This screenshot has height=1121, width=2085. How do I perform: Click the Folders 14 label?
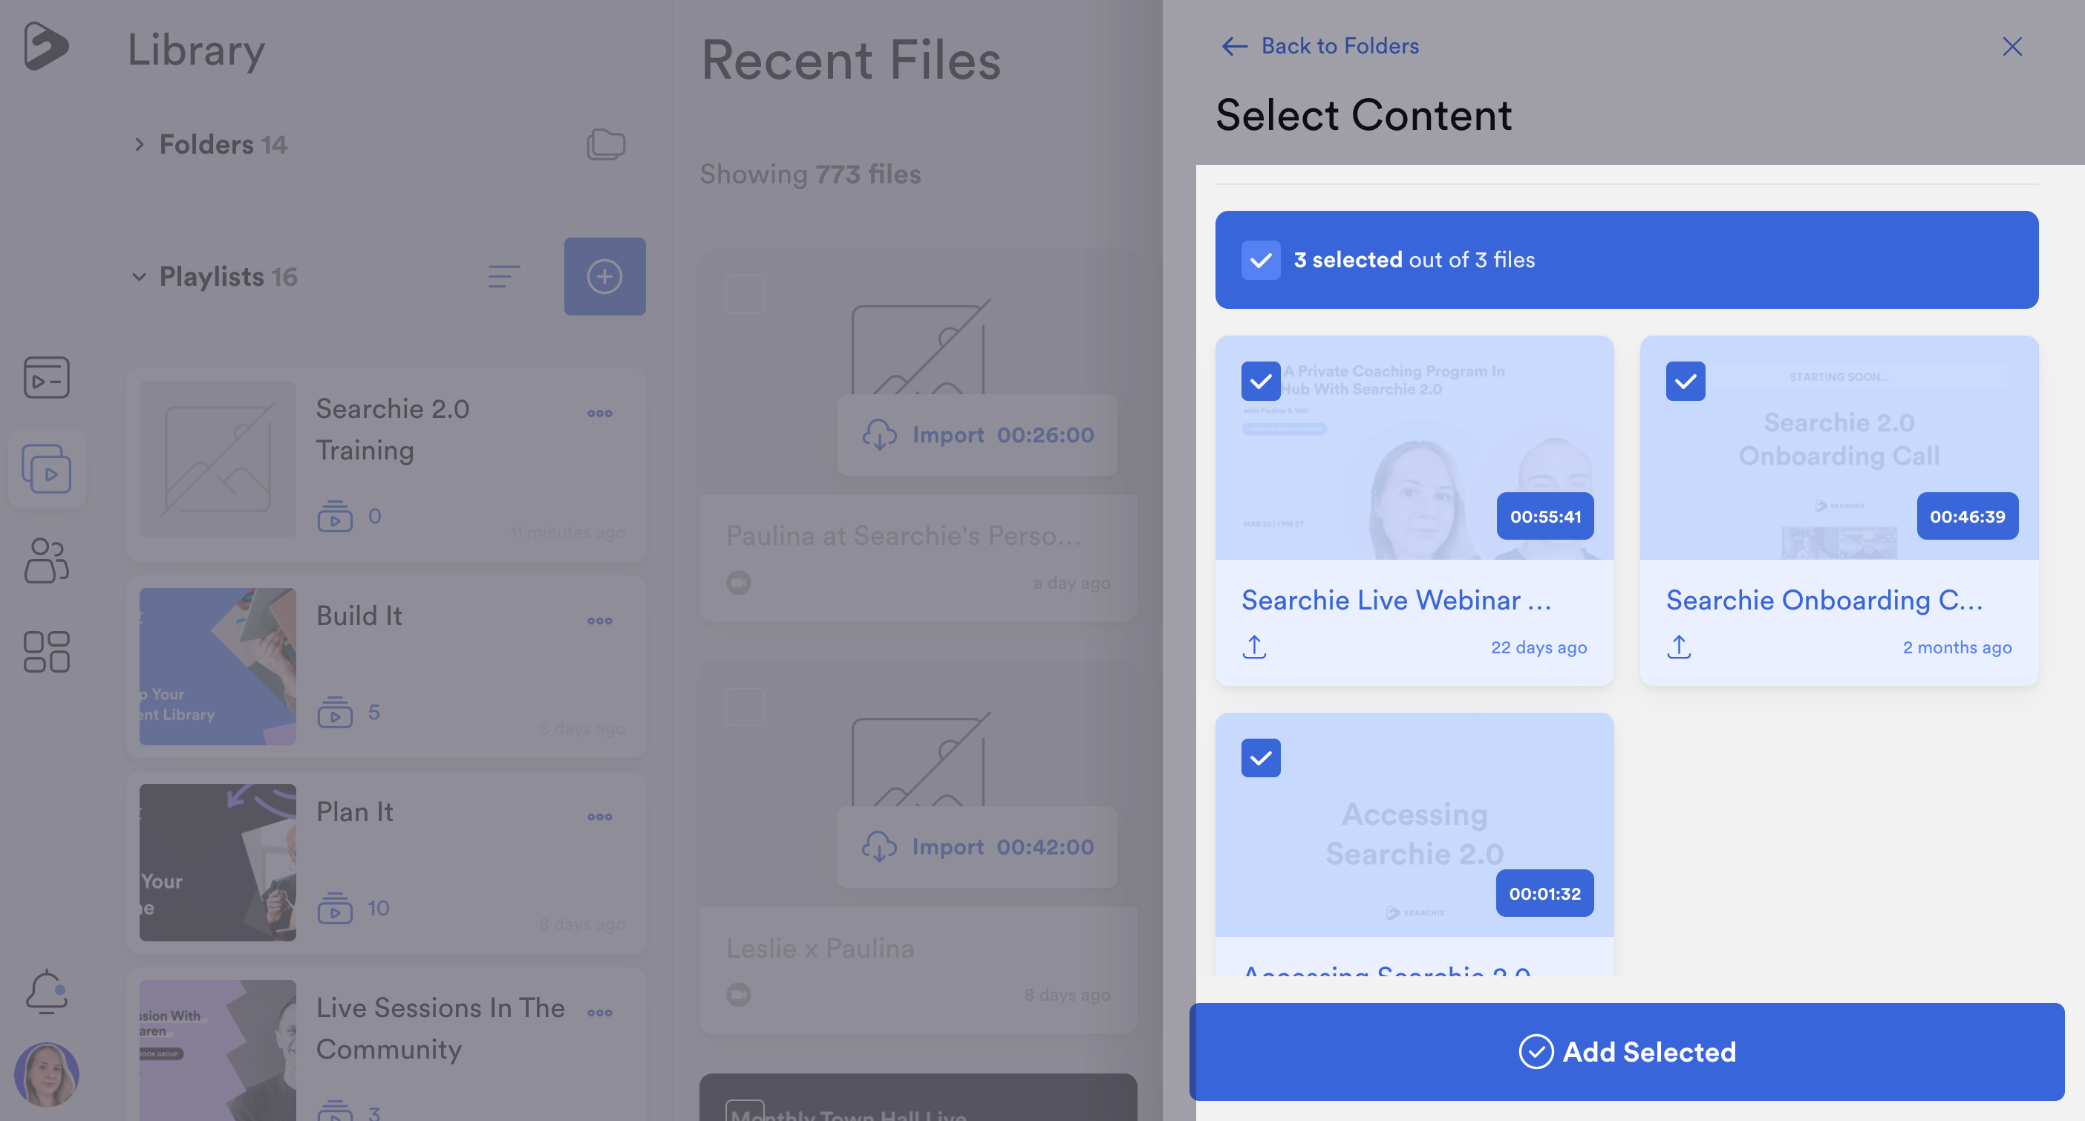coord(223,145)
